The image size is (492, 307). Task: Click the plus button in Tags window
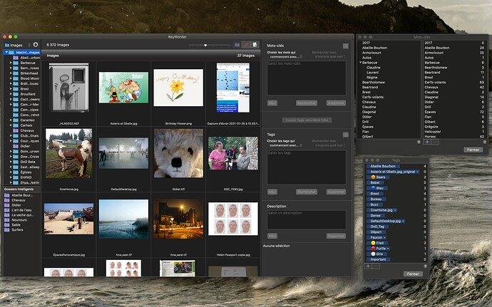pyautogui.click(x=368, y=266)
